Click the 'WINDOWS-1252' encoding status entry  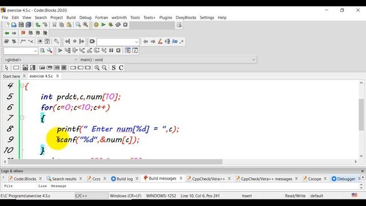point(161,196)
